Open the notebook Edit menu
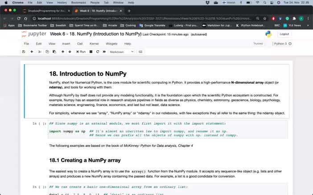313x195 pixels. [38, 44]
